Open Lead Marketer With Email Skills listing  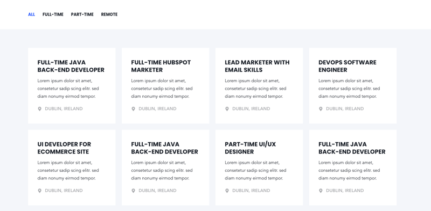coord(257,66)
